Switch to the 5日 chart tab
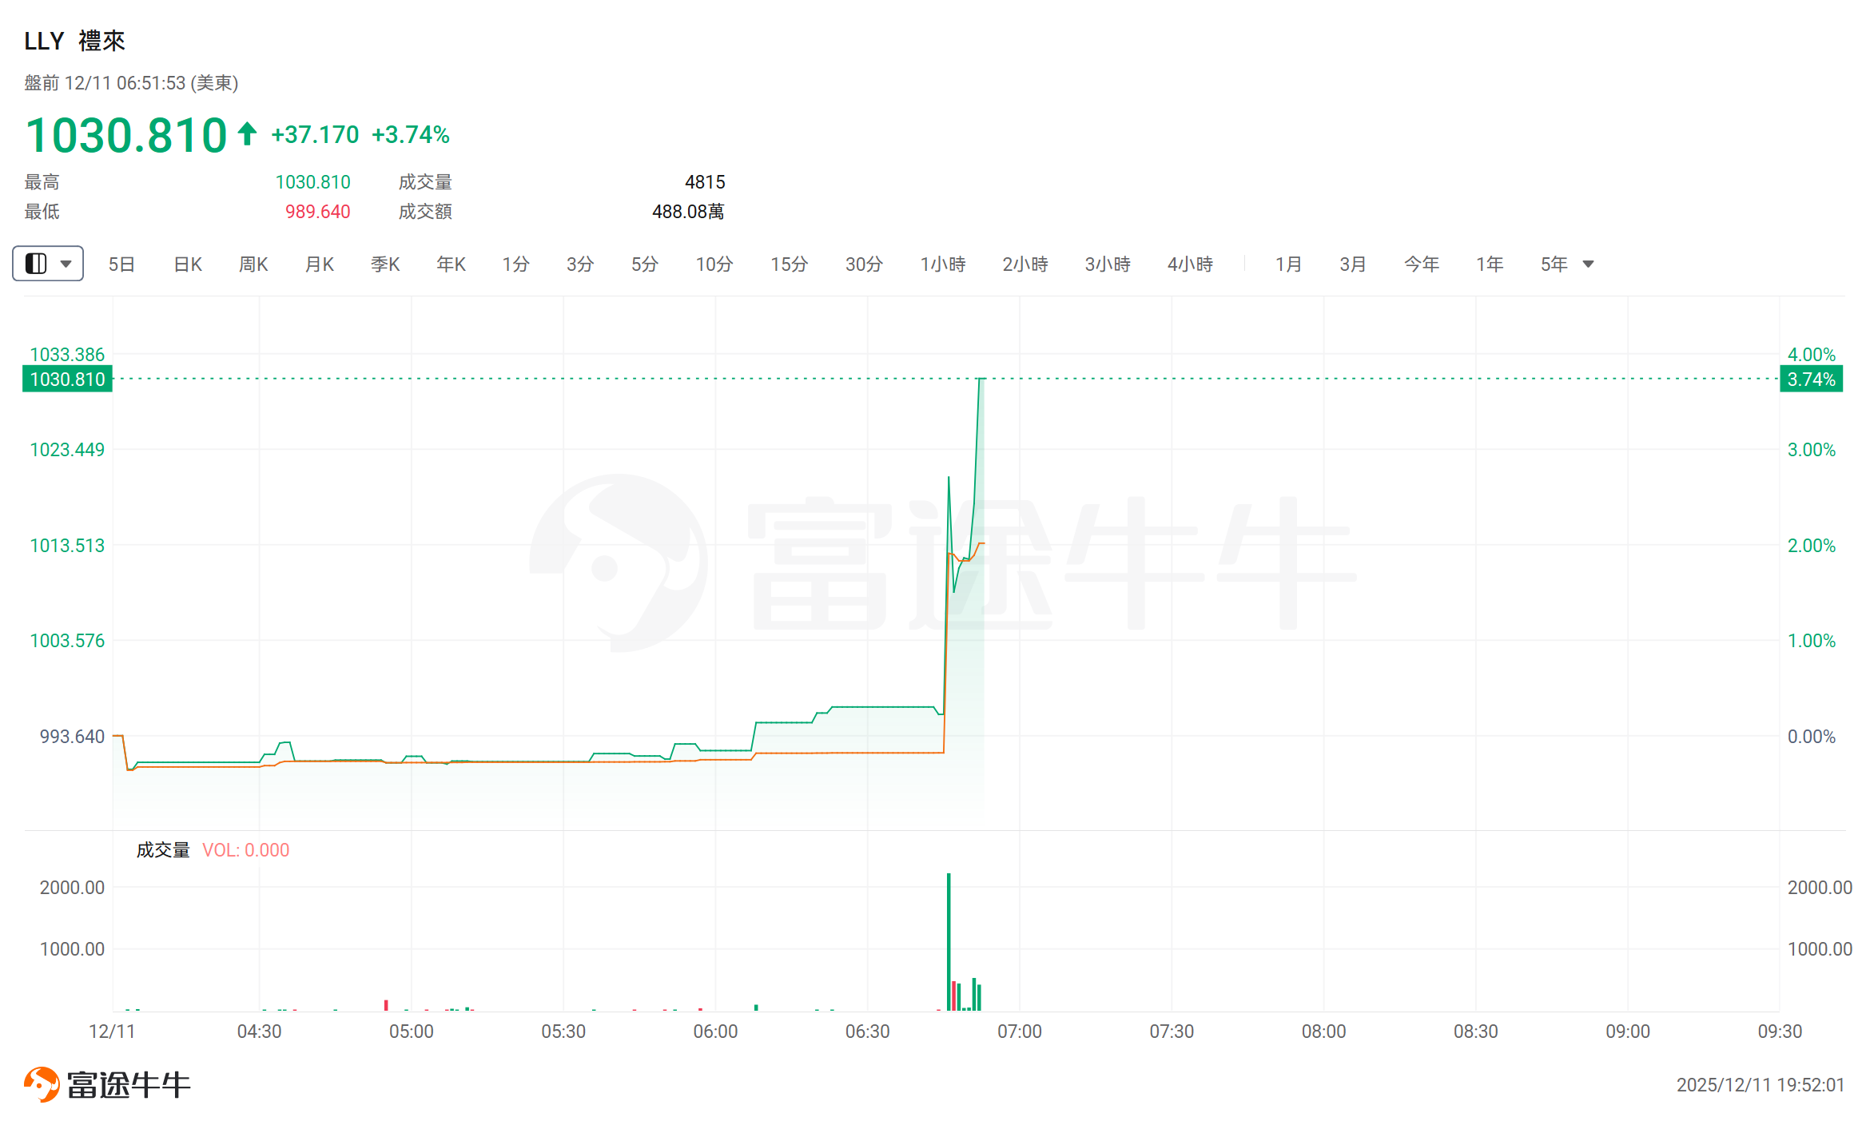This screenshot has height=1125, width=1870. (x=121, y=264)
